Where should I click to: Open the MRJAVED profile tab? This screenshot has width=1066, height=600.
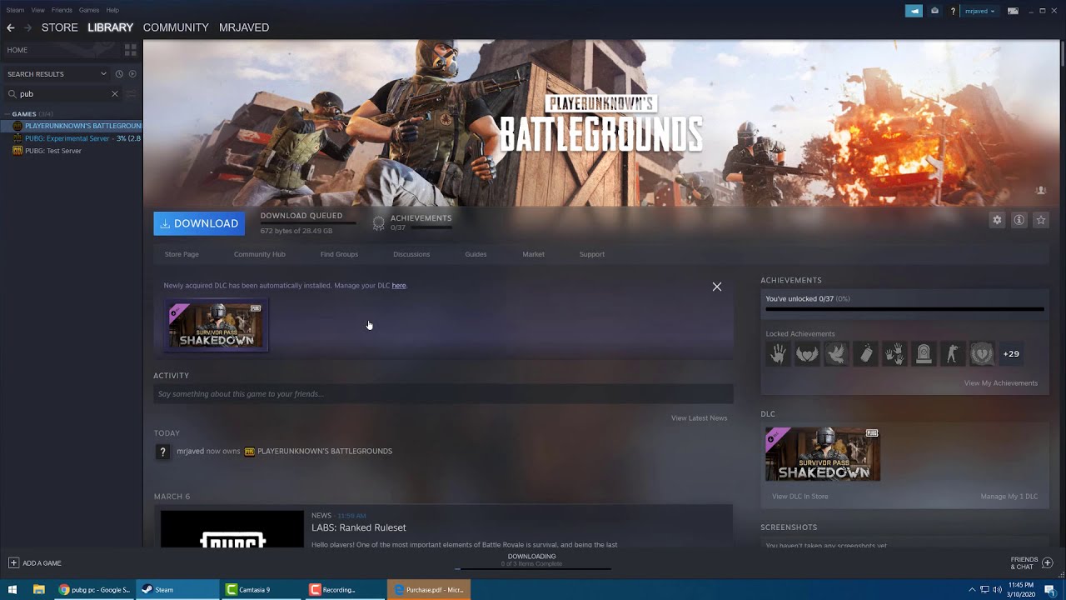coord(244,27)
